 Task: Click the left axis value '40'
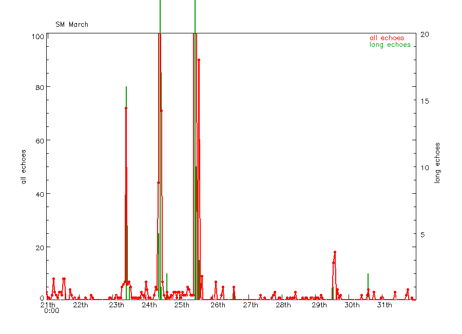coord(40,194)
